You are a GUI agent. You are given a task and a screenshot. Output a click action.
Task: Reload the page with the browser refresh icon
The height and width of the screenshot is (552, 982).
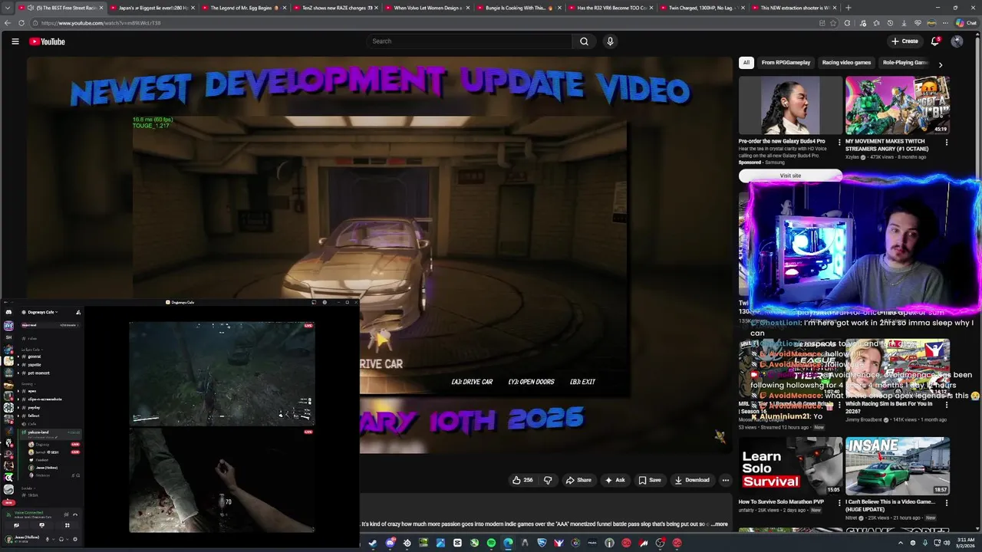click(x=22, y=23)
